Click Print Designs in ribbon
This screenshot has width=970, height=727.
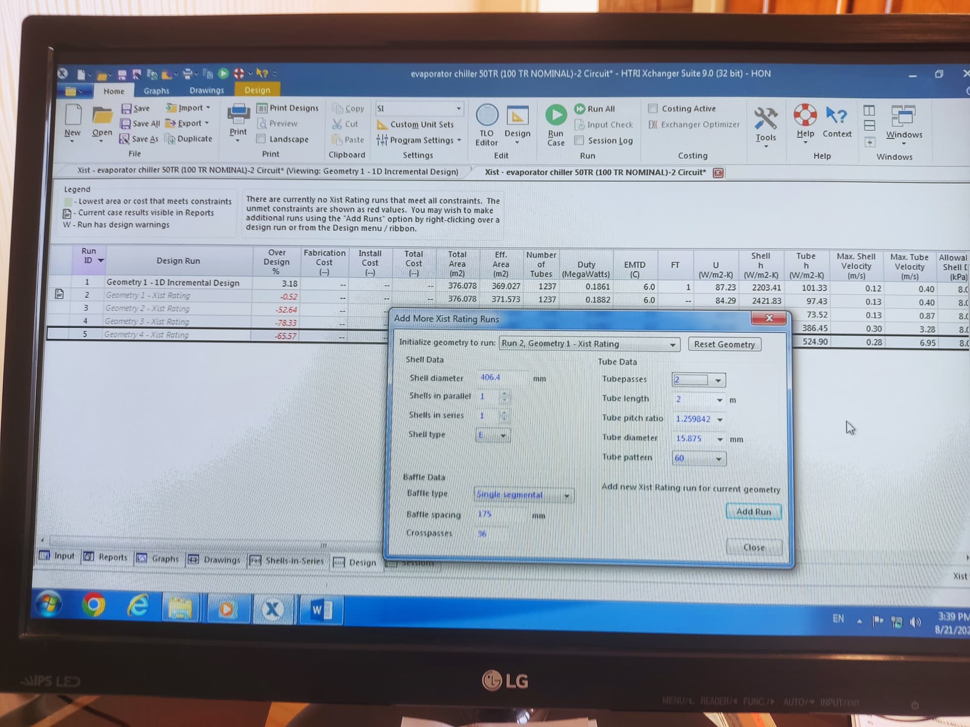[x=288, y=108]
